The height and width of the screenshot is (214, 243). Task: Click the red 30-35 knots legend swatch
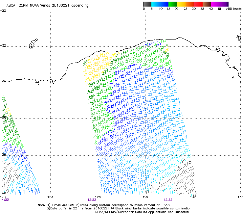[198, 4]
